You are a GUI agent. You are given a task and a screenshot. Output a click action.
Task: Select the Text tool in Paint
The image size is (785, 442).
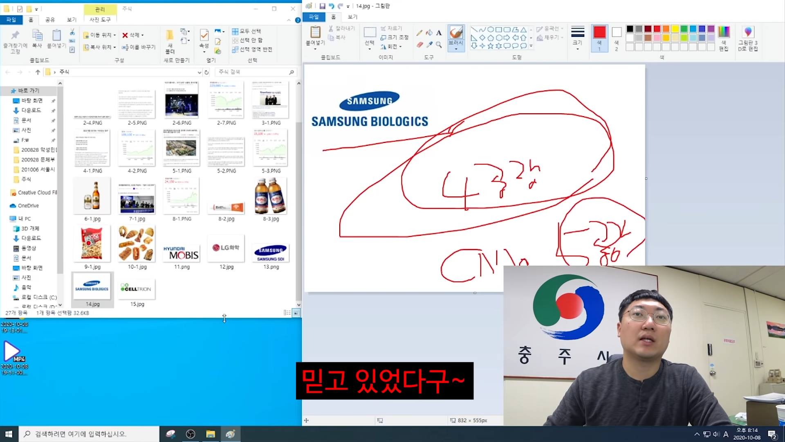click(x=439, y=33)
